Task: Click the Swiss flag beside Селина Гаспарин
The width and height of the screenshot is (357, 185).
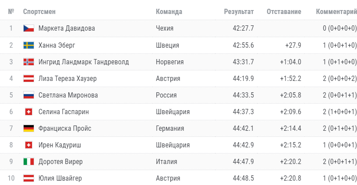Action: pyautogui.click(x=28, y=112)
